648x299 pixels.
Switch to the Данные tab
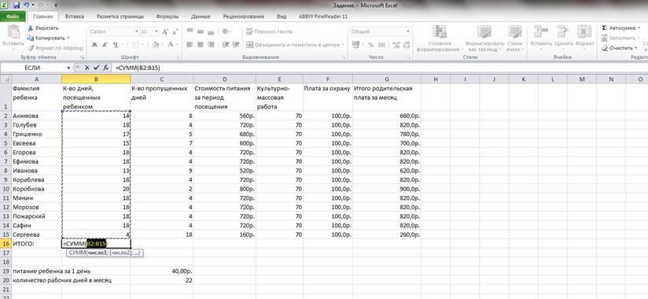[201, 17]
